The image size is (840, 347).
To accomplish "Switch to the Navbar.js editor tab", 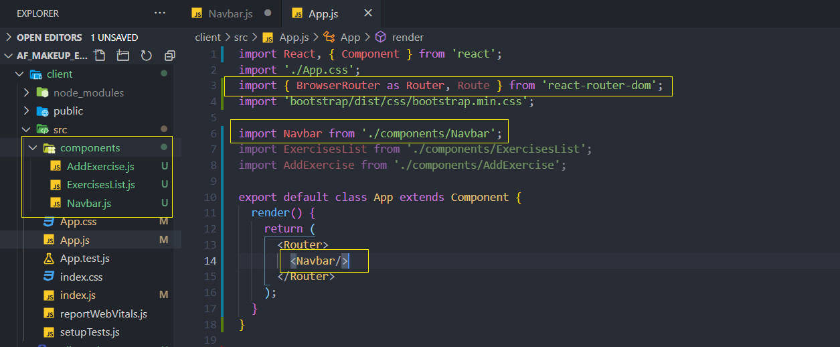I will pyautogui.click(x=230, y=13).
